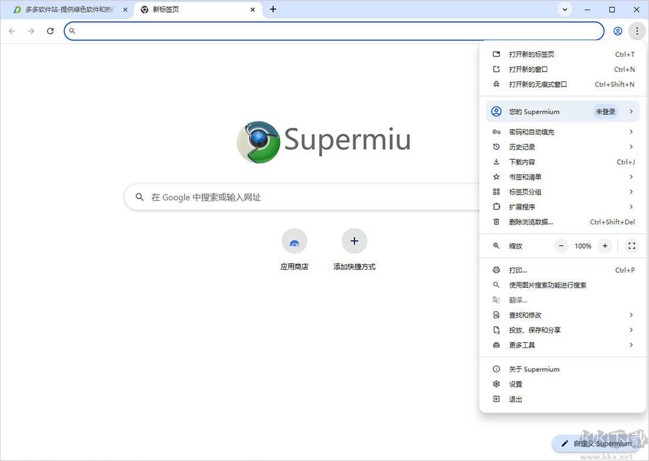Click the incognito icon in menu
This screenshot has width=649, height=461.
coord(496,84)
